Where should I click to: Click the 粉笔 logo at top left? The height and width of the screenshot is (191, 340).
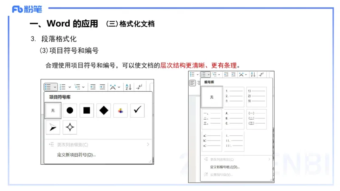click(x=27, y=9)
